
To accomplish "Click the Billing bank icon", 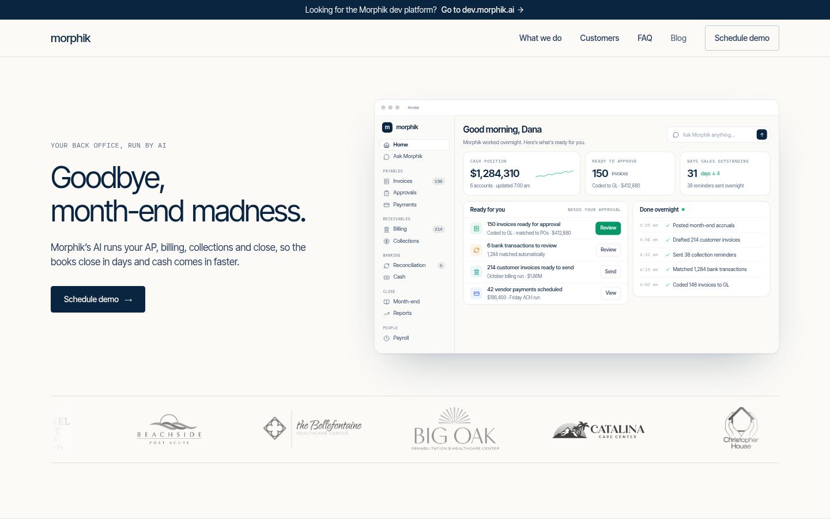I will point(386,229).
